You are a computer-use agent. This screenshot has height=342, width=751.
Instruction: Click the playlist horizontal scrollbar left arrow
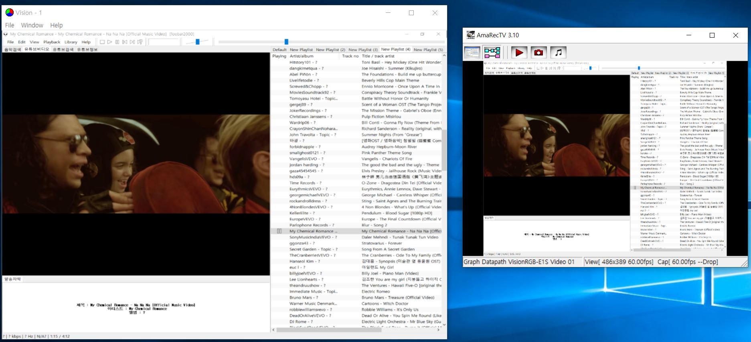[x=274, y=330]
